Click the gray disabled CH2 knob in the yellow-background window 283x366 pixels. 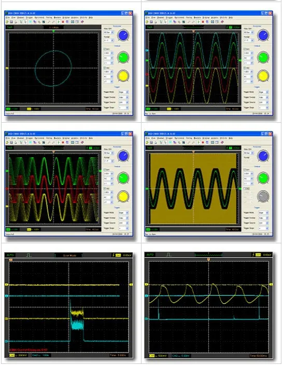pyautogui.click(x=263, y=197)
